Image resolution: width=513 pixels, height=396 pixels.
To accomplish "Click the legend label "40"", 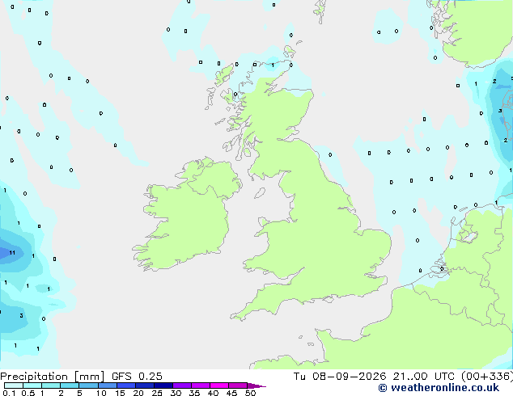I will pyautogui.click(x=213, y=393).
